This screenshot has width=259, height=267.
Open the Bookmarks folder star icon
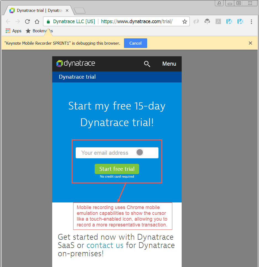pyautogui.click(x=28, y=31)
